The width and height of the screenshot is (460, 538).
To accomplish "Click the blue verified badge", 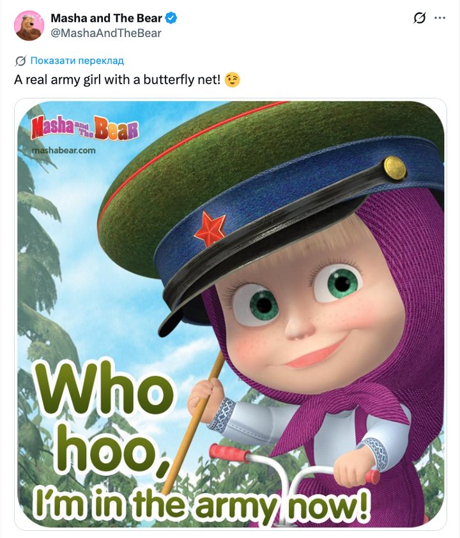I will [171, 18].
